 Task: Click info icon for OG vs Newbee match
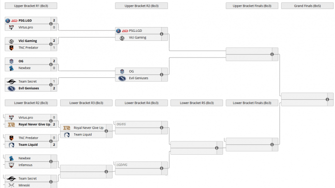point(51,65)
